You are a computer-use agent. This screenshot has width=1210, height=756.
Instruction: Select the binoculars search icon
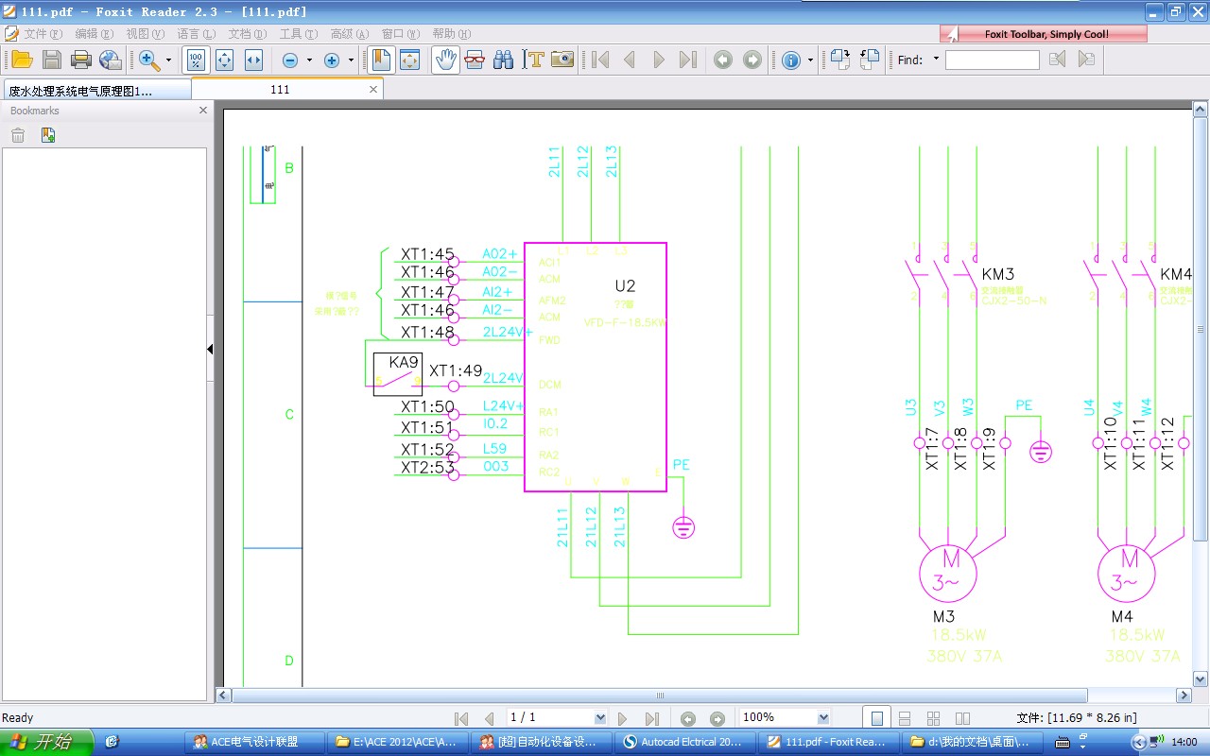[x=503, y=60]
